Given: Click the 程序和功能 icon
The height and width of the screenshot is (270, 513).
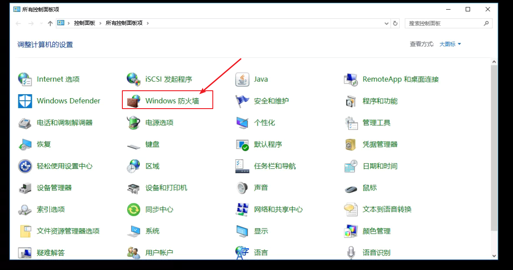Looking at the screenshot, I should [351, 101].
